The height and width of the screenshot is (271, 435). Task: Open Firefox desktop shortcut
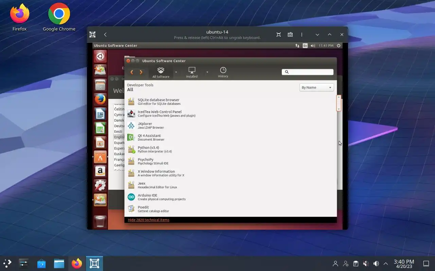(x=20, y=18)
